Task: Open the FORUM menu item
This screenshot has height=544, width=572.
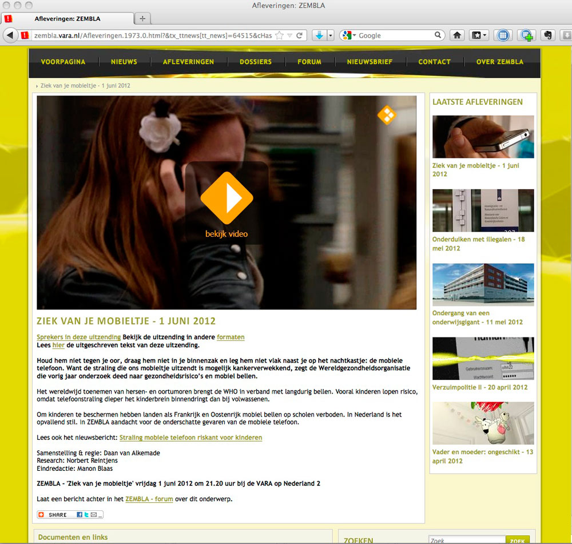Action: (x=309, y=62)
